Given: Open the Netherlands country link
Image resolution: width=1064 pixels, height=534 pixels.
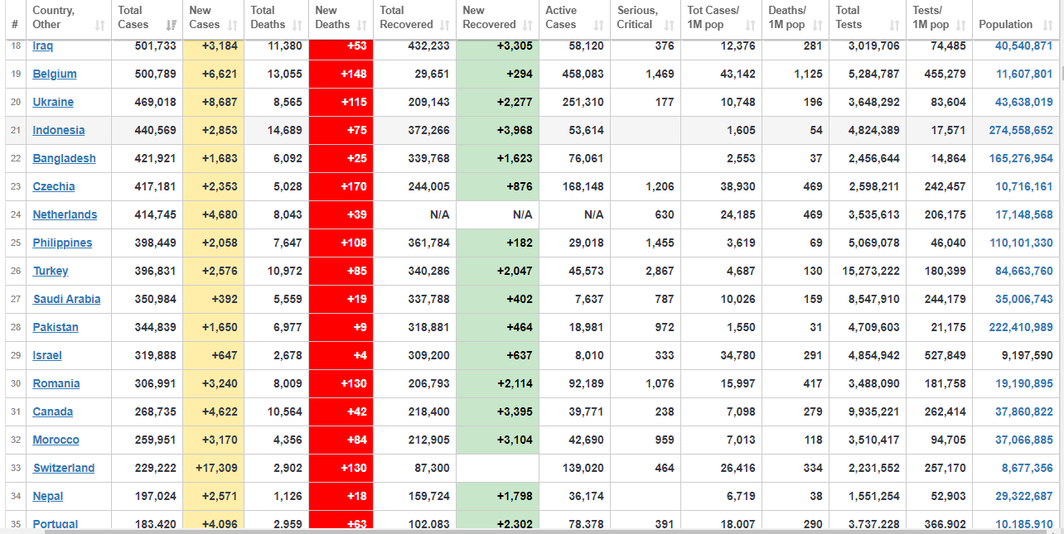Looking at the screenshot, I should coord(65,214).
